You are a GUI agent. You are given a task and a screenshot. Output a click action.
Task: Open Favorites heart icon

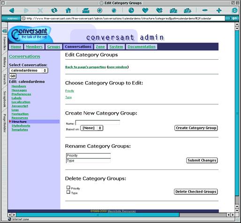pyautogui.click(x=145, y=10)
